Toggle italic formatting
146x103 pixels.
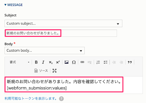[43, 62]
